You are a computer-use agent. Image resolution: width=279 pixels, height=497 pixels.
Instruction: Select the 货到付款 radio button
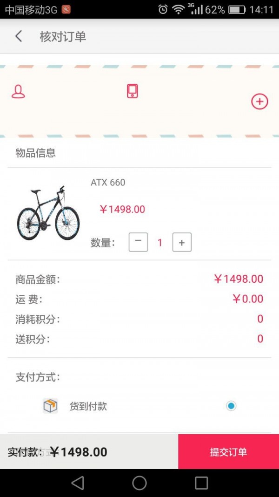coord(231,406)
